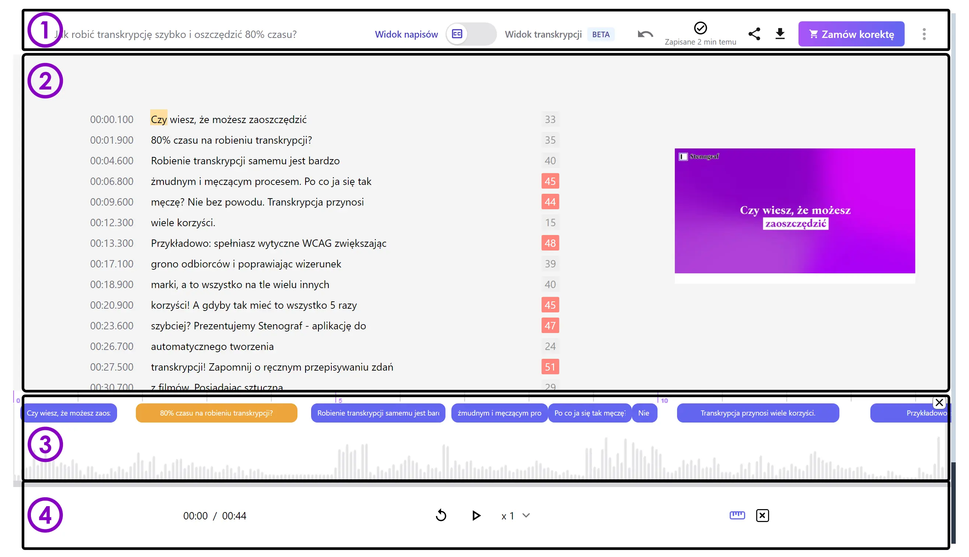Click the subtitle/caption view icon
This screenshot has width=969, height=557.
pyautogui.click(x=457, y=34)
